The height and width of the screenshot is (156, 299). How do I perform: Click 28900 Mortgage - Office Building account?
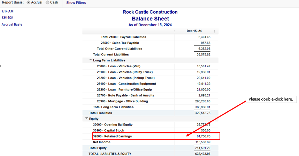(122, 101)
